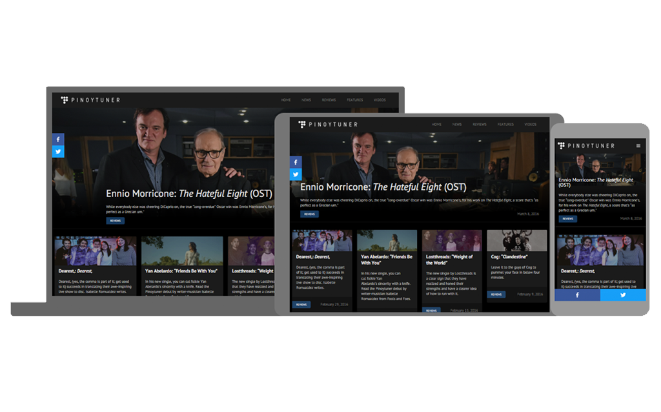
Task: Click 'Dearest,: Dearest,' title on tablet screen
Action: [313, 257]
